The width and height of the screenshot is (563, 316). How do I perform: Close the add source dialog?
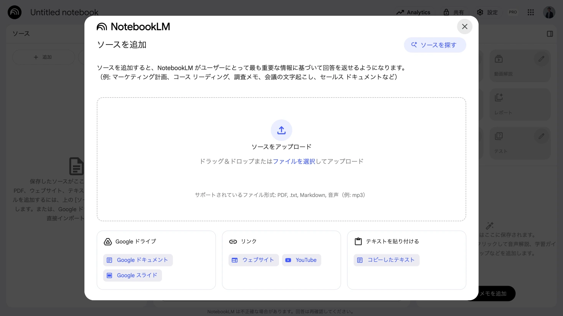[x=464, y=26]
